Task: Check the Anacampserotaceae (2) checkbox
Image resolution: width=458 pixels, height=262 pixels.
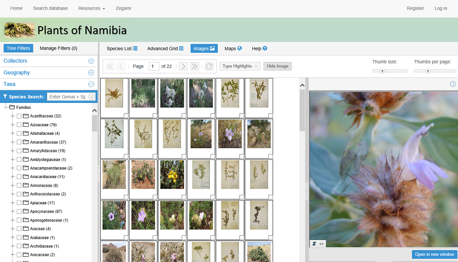Action: coord(19,168)
